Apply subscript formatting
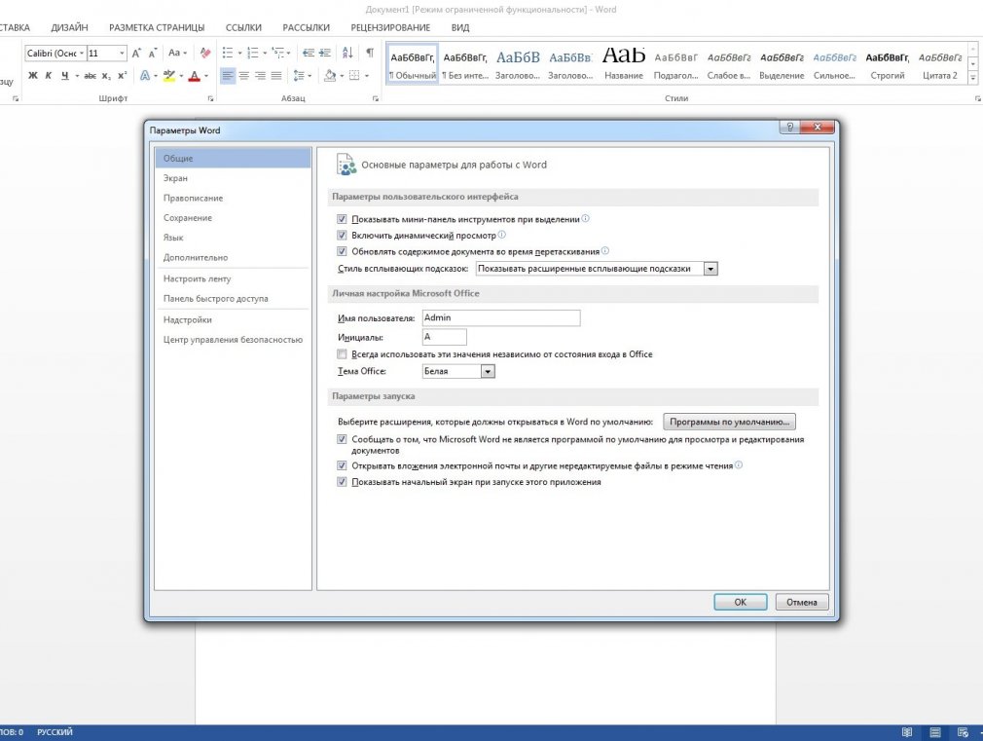This screenshot has width=983, height=741. point(106,76)
